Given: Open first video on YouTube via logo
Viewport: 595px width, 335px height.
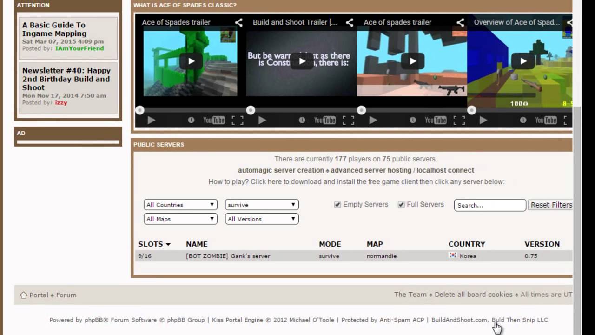Looking at the screenshot, I should tap(214, 120).
